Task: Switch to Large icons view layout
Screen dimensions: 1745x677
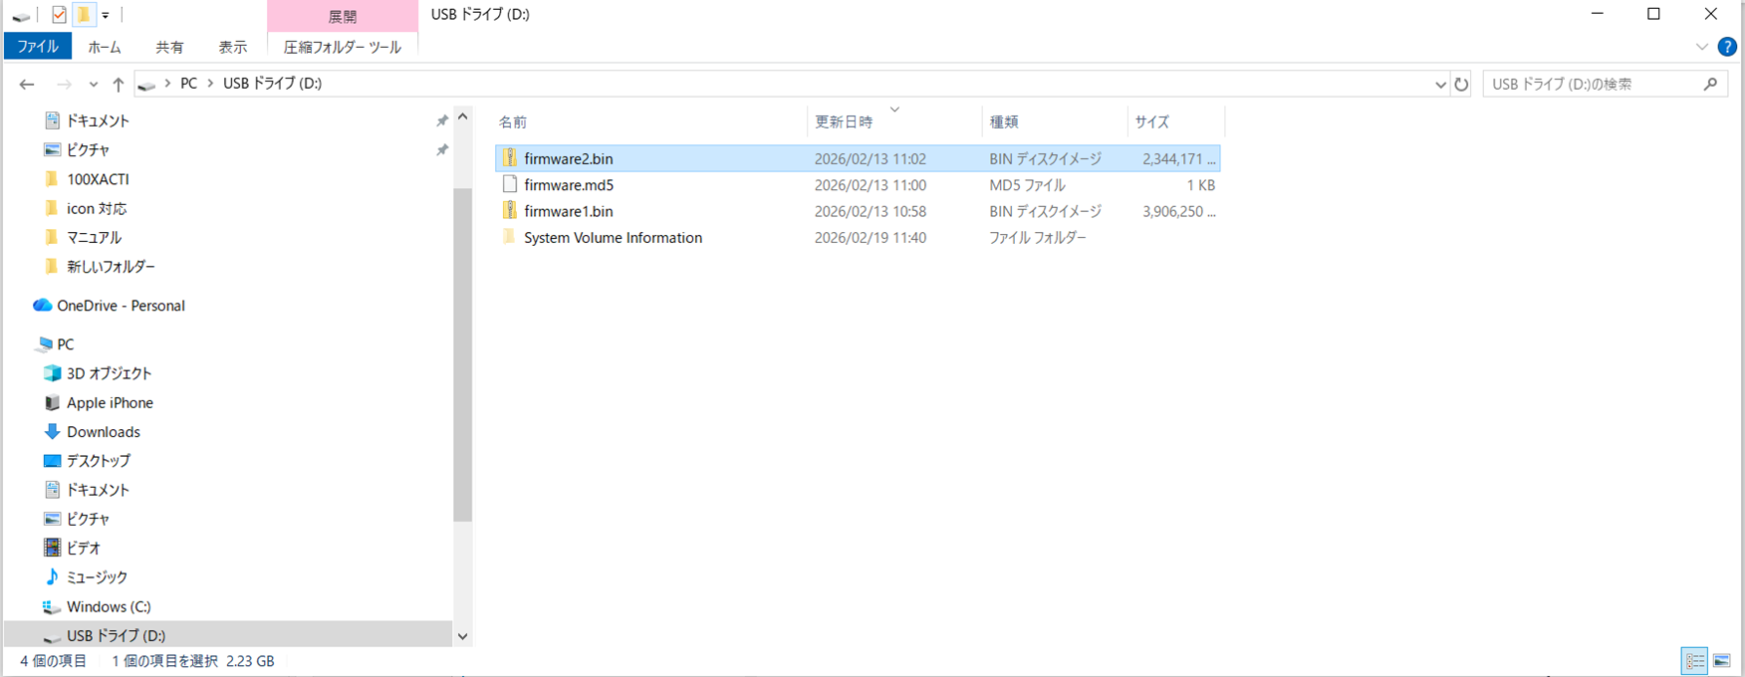Action: click(1722, 661)
